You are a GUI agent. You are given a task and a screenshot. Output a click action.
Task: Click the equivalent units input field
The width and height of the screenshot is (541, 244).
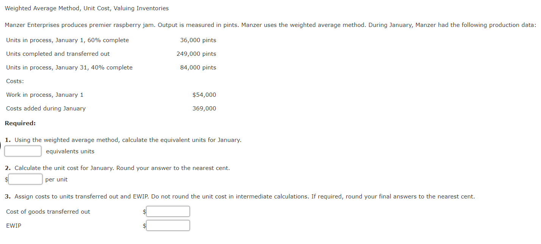(23, 151)
